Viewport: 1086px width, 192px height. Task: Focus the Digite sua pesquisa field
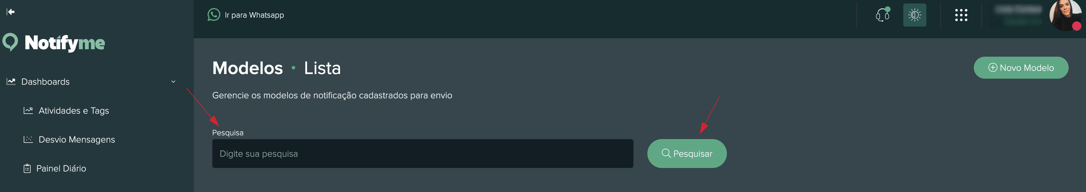click(x=422, y=154)
